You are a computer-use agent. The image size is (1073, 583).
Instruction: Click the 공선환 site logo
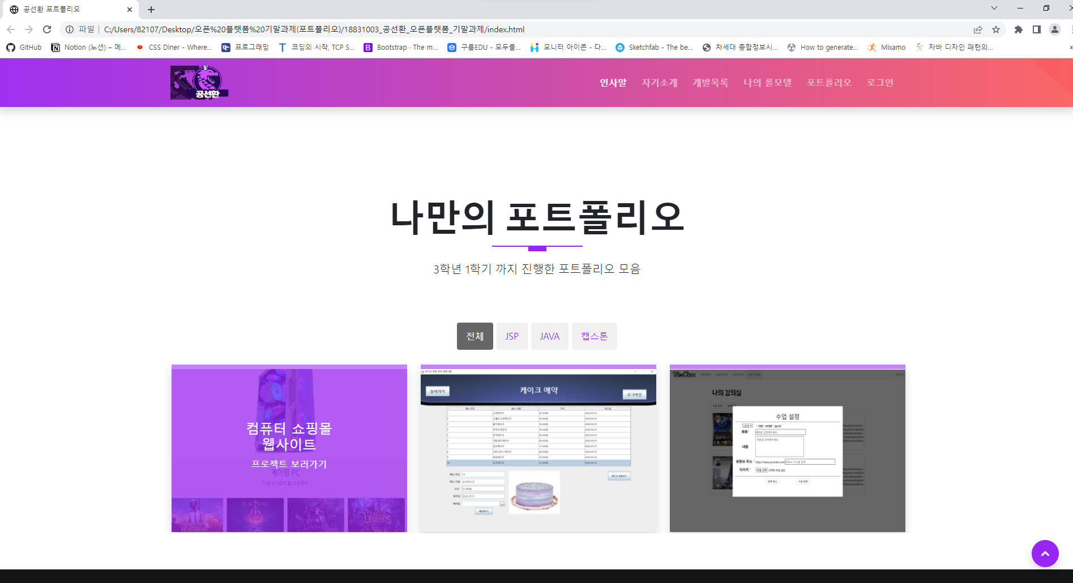(x=199, y=82)
